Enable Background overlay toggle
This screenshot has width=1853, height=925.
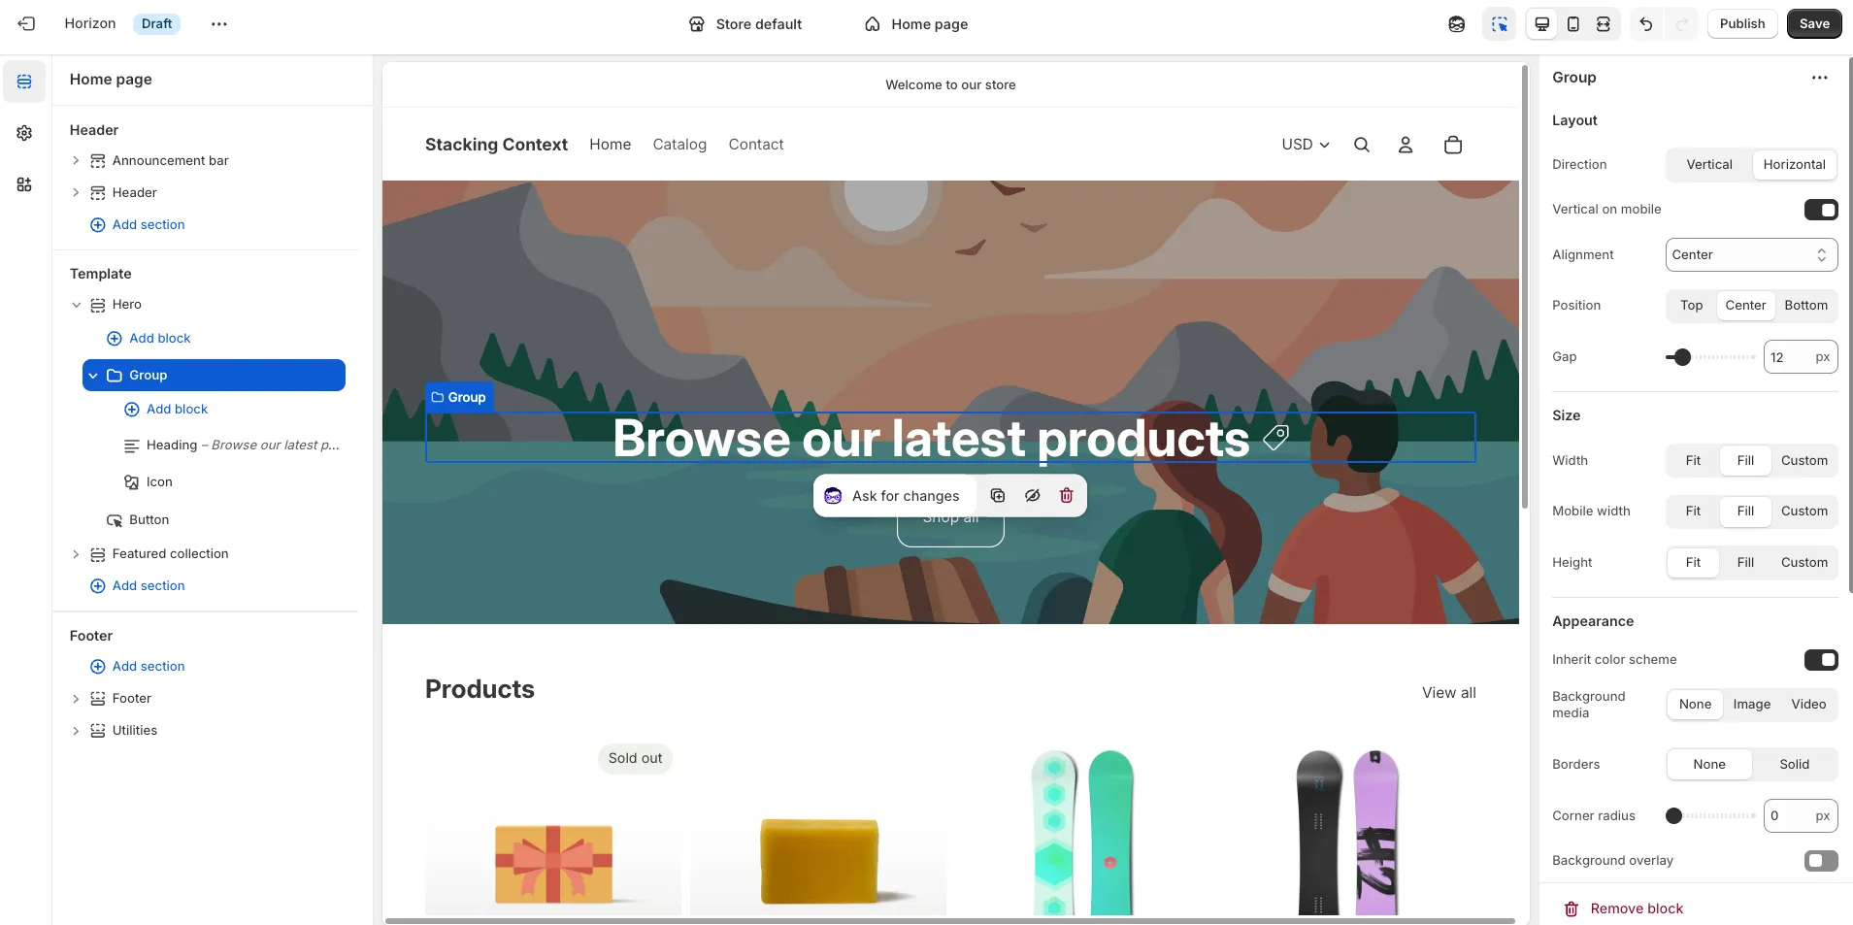click(x=1821, y=861)
